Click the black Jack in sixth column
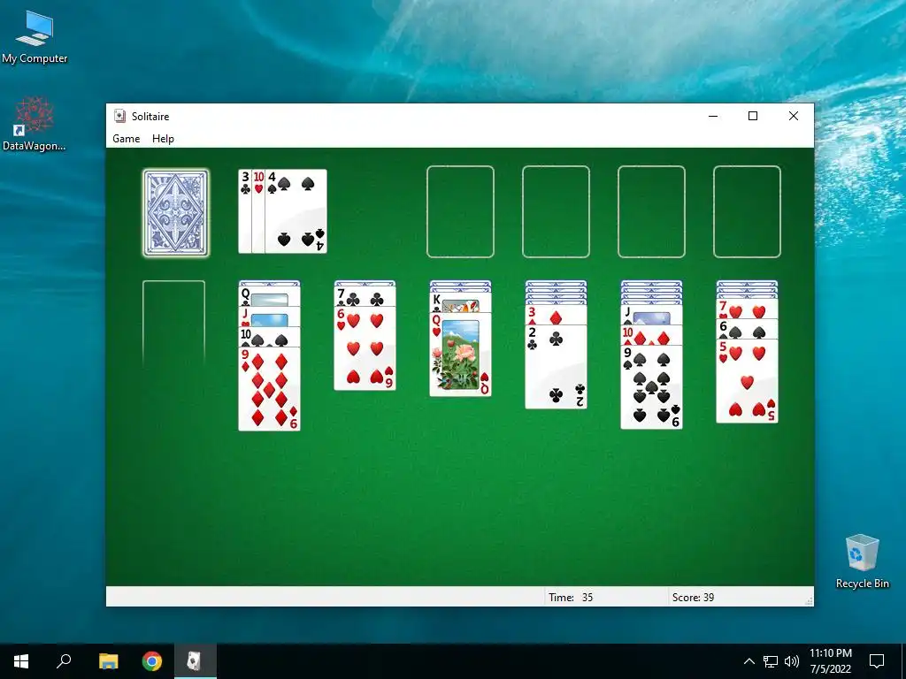Screen dimensions: 906x679 point(651,316)
